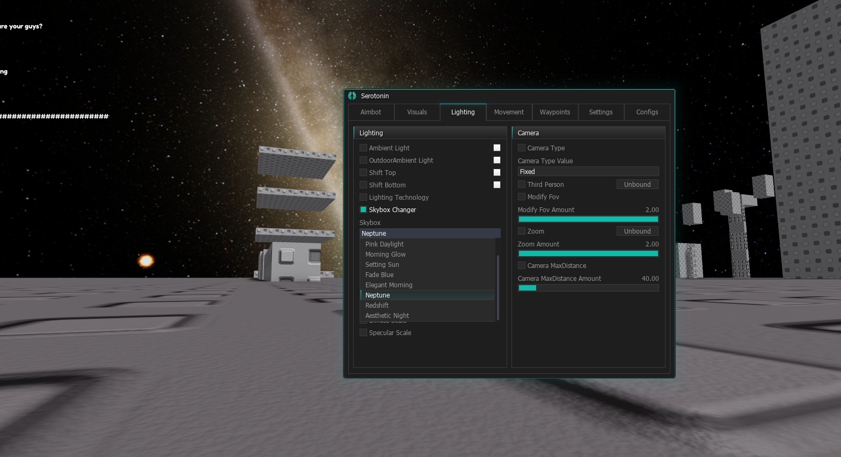841x457 pixels.
Task: Switch to the Aimbot tab
Action: [371, 112]
